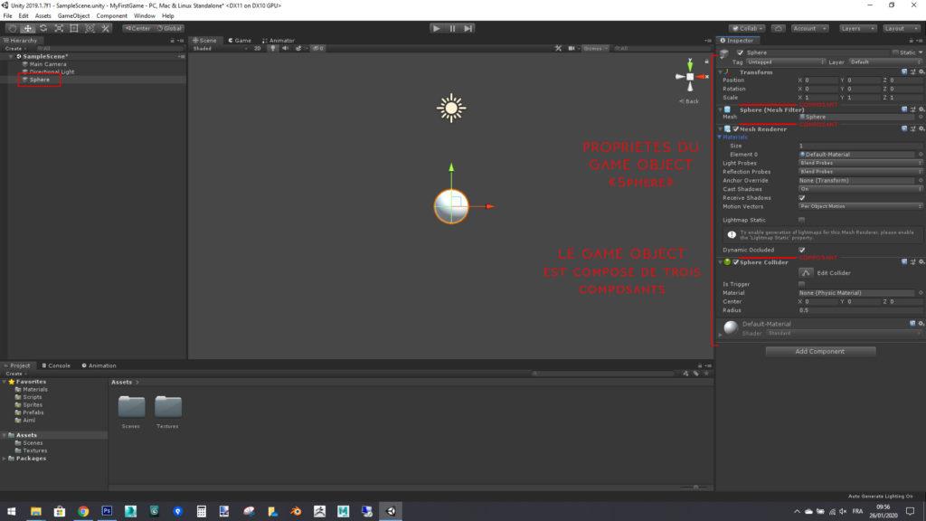Viewport: 926px width, 521px height.
Task: Open the Mesh Renderer settings gear icon
Action: (x=920, y=129)
